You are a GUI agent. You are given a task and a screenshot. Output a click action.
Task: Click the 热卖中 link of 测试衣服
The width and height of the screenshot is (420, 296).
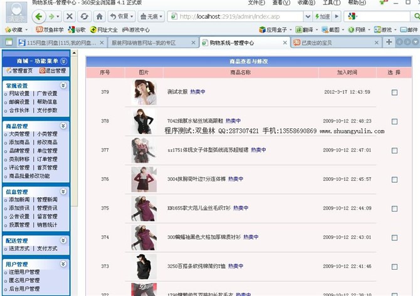pyautogui.click(x=197, y=92)
